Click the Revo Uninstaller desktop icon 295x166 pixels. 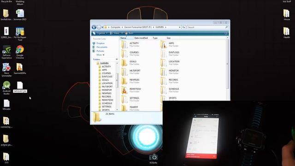[6, 70]
